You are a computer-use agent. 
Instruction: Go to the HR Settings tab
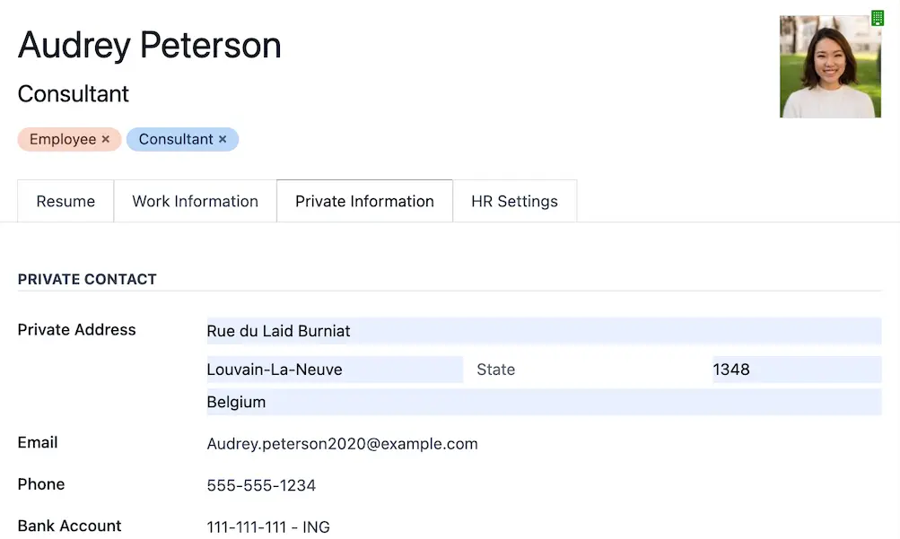(514, 201)
